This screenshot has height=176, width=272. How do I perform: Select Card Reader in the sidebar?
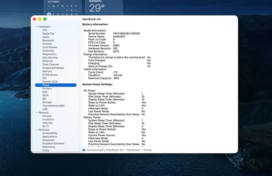point(50,47)
